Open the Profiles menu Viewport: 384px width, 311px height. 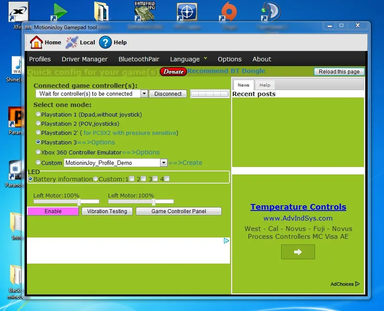click(40, 59)
